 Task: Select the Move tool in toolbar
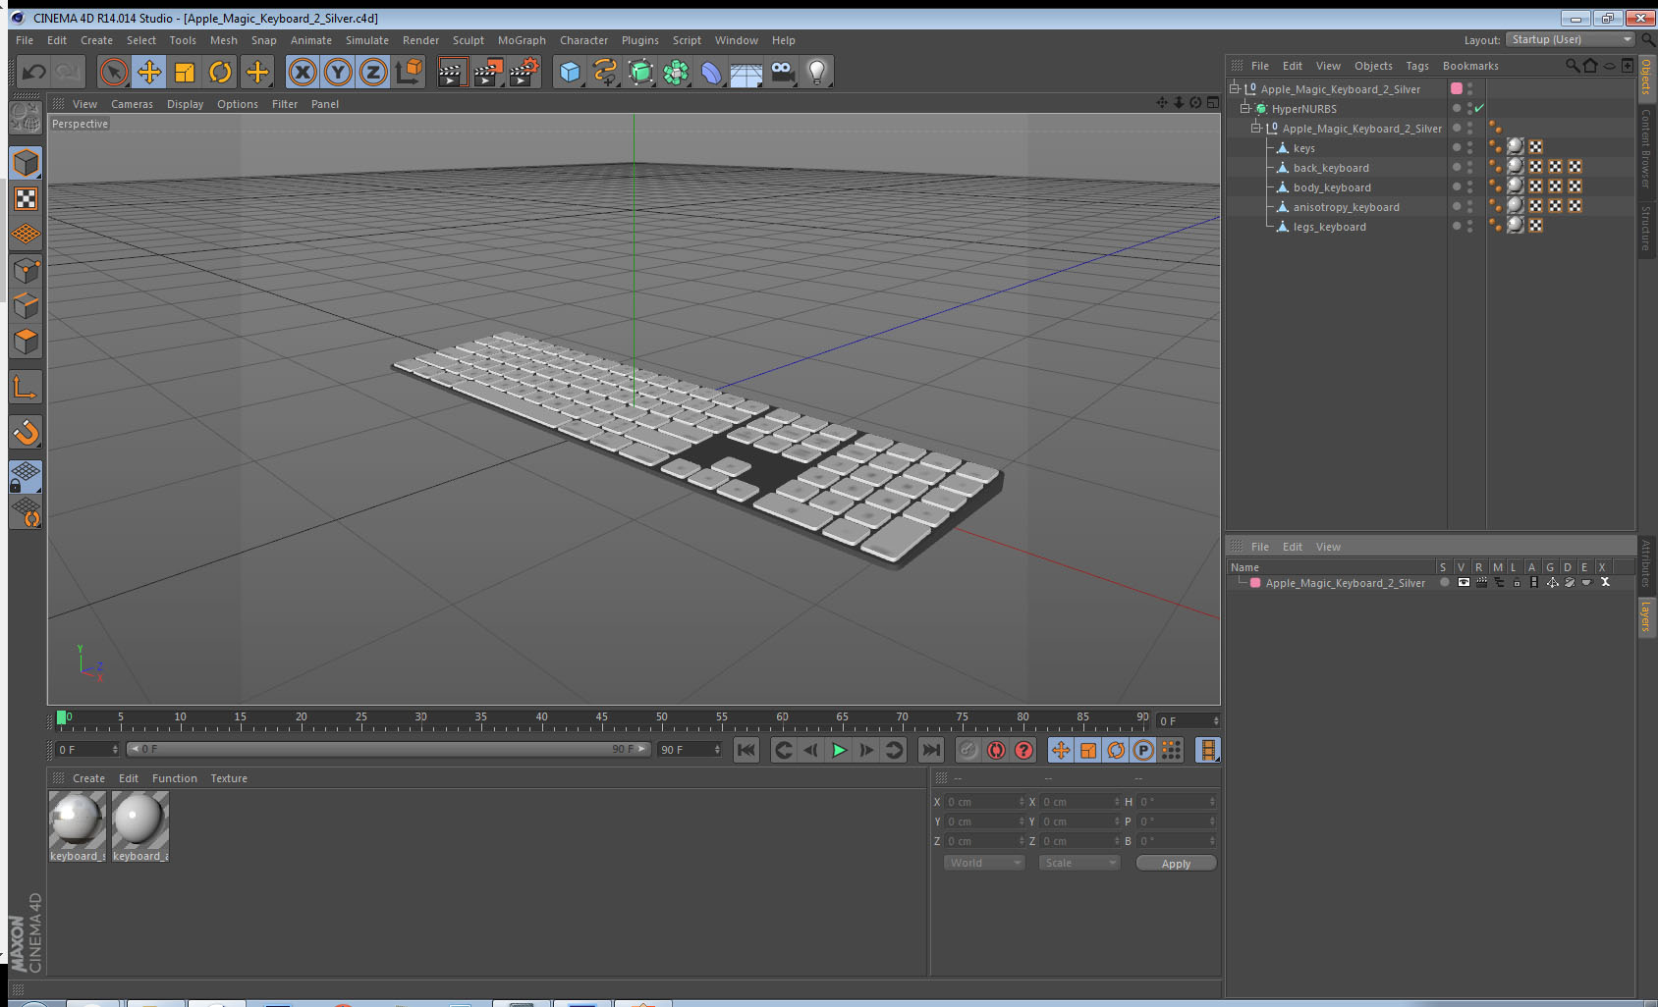click(x=149, y=72)
